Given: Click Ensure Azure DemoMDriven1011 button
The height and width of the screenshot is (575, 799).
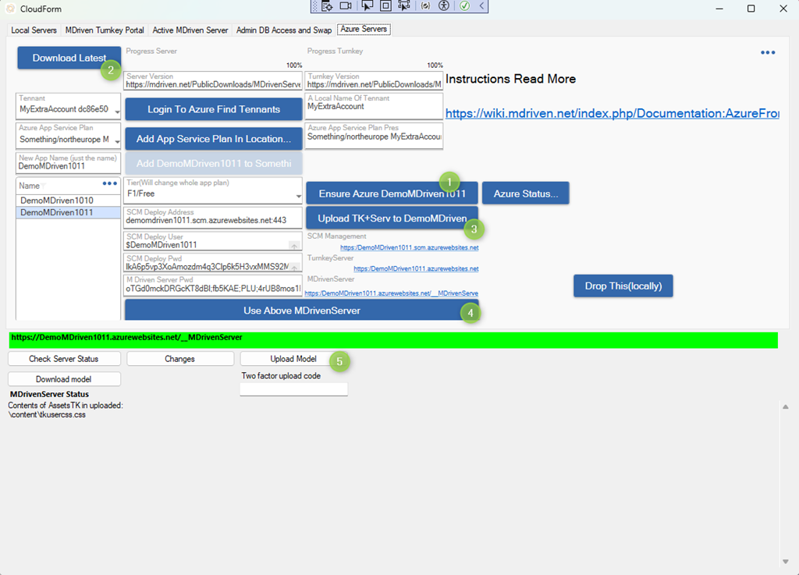Looking at the screenshot, I should 392,193.
